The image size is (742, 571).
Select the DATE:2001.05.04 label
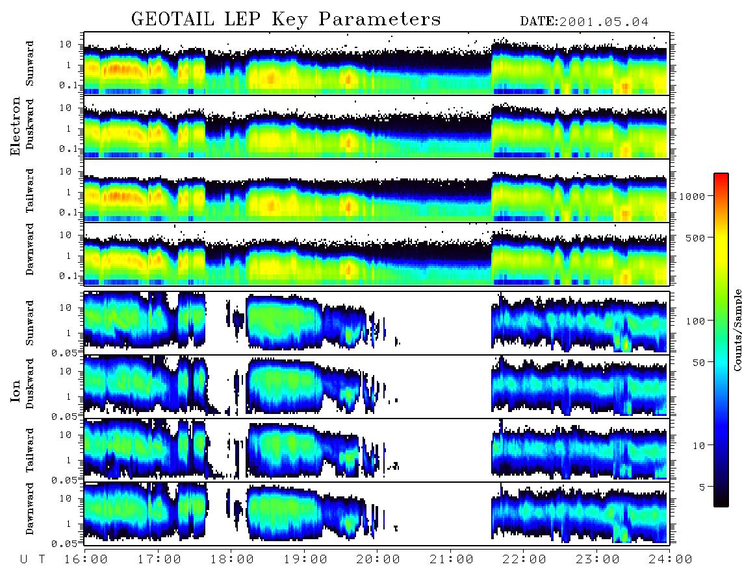[584, 21]
